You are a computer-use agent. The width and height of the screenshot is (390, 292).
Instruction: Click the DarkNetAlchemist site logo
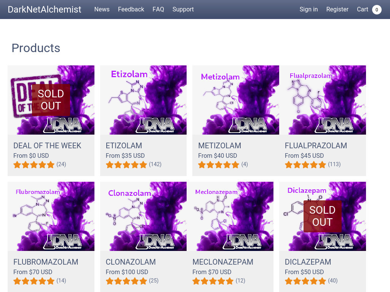[45, 10]
